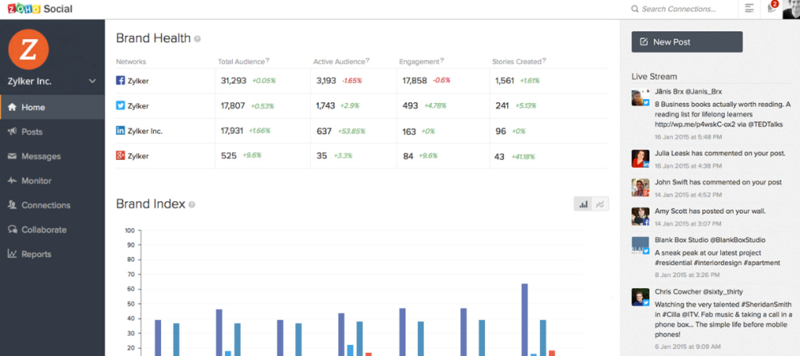The image size is (800, 356).
Task: Click the LinkedIn icon for Zylker Inc.
Action: [x=120, y=130]
